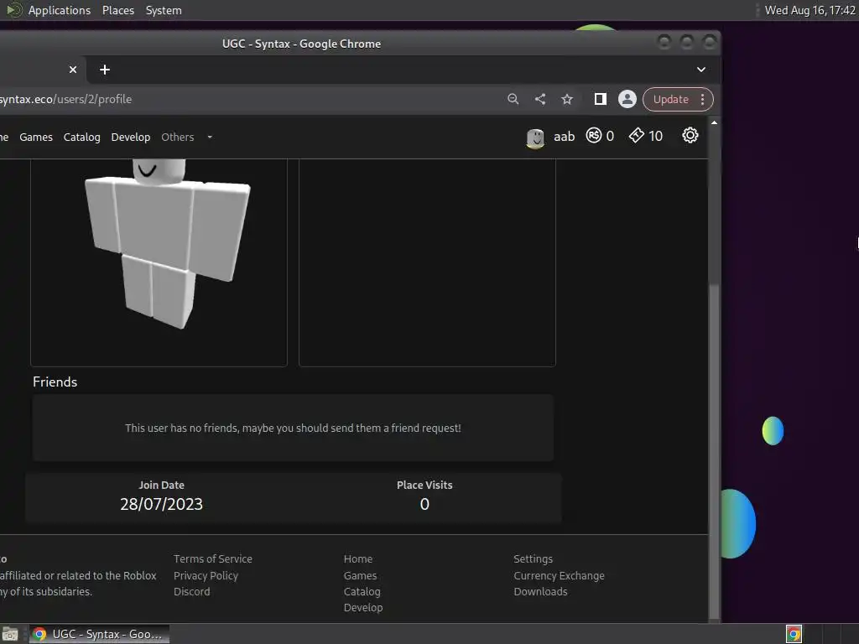Open Home footer link
The image size is (859, 644).
click(x=357, y=558)
